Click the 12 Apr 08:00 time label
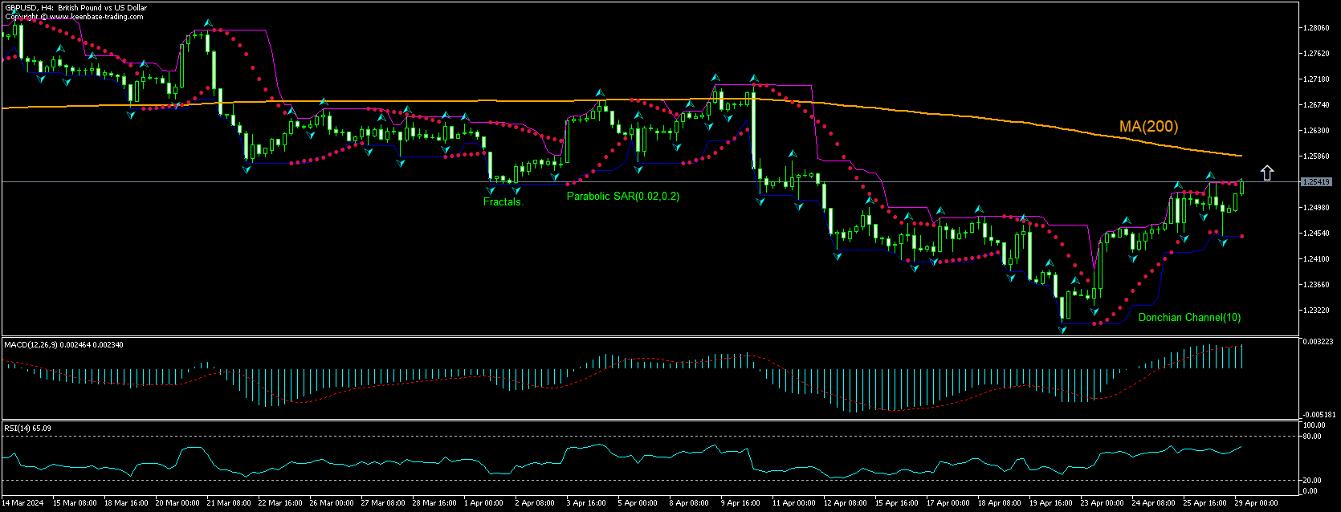The height and width of the screenshot is (512, 1341). [x=846, y=503]
